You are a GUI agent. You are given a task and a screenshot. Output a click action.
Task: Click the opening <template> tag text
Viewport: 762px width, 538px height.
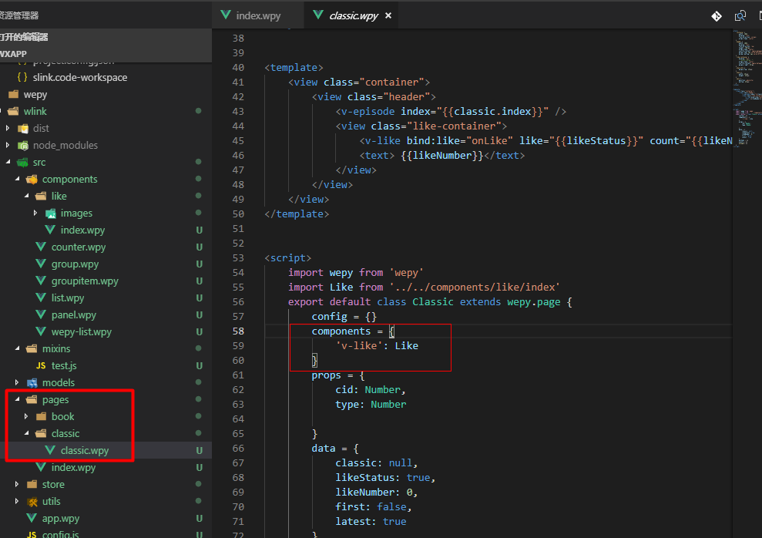pyautogui.click(x=294, y=67)
